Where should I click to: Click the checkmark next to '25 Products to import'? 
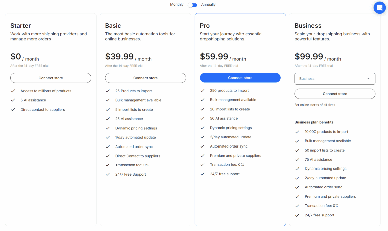click(108, 91)
